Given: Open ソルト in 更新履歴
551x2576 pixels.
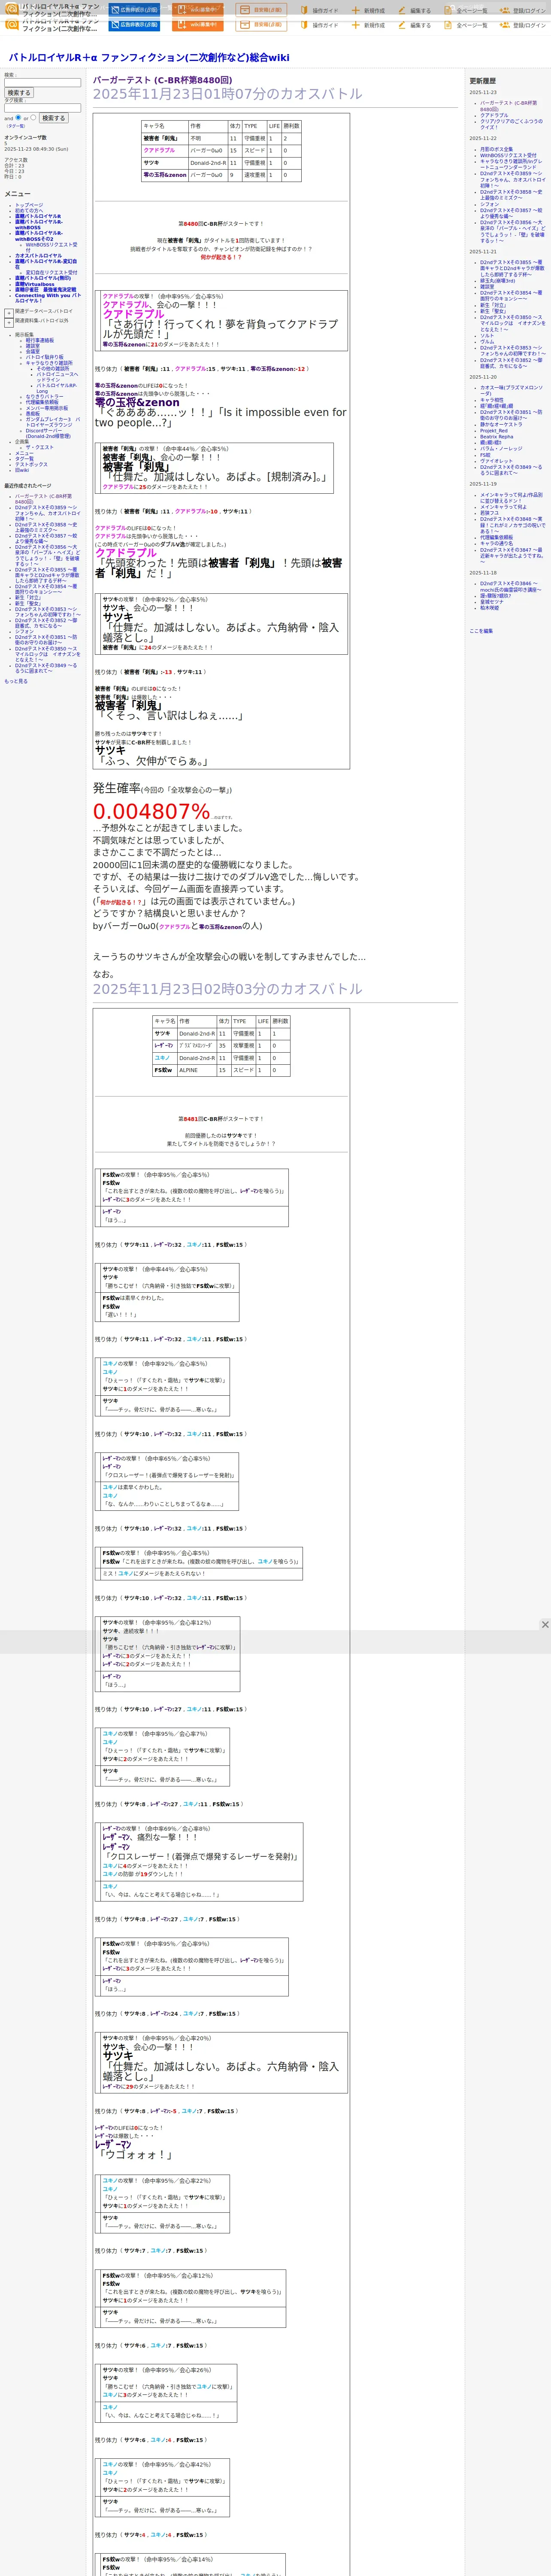Looking at the screenshot, I should 487,336.
